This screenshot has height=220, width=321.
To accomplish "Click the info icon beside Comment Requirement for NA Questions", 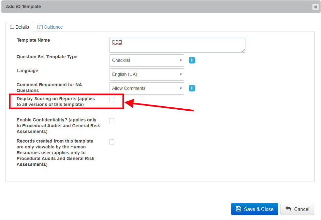I will (192, 88).
